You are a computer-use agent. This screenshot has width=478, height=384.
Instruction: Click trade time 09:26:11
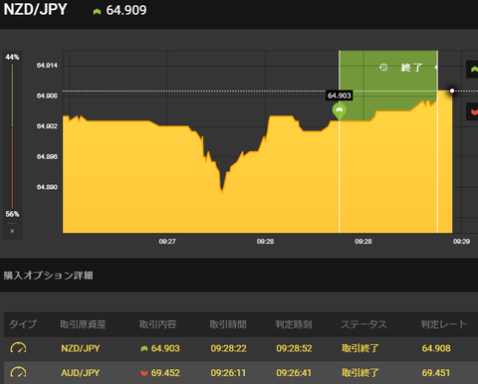click(x=228, y=373)
